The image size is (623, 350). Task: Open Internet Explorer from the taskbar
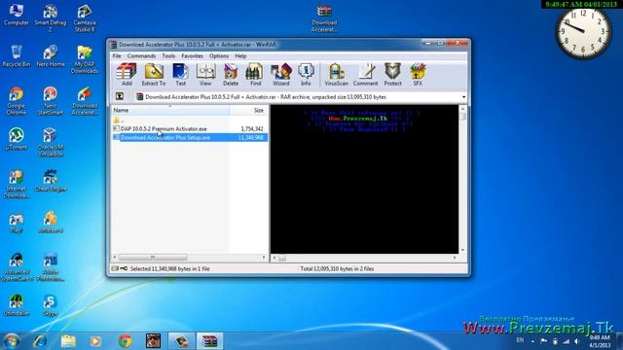40,341
